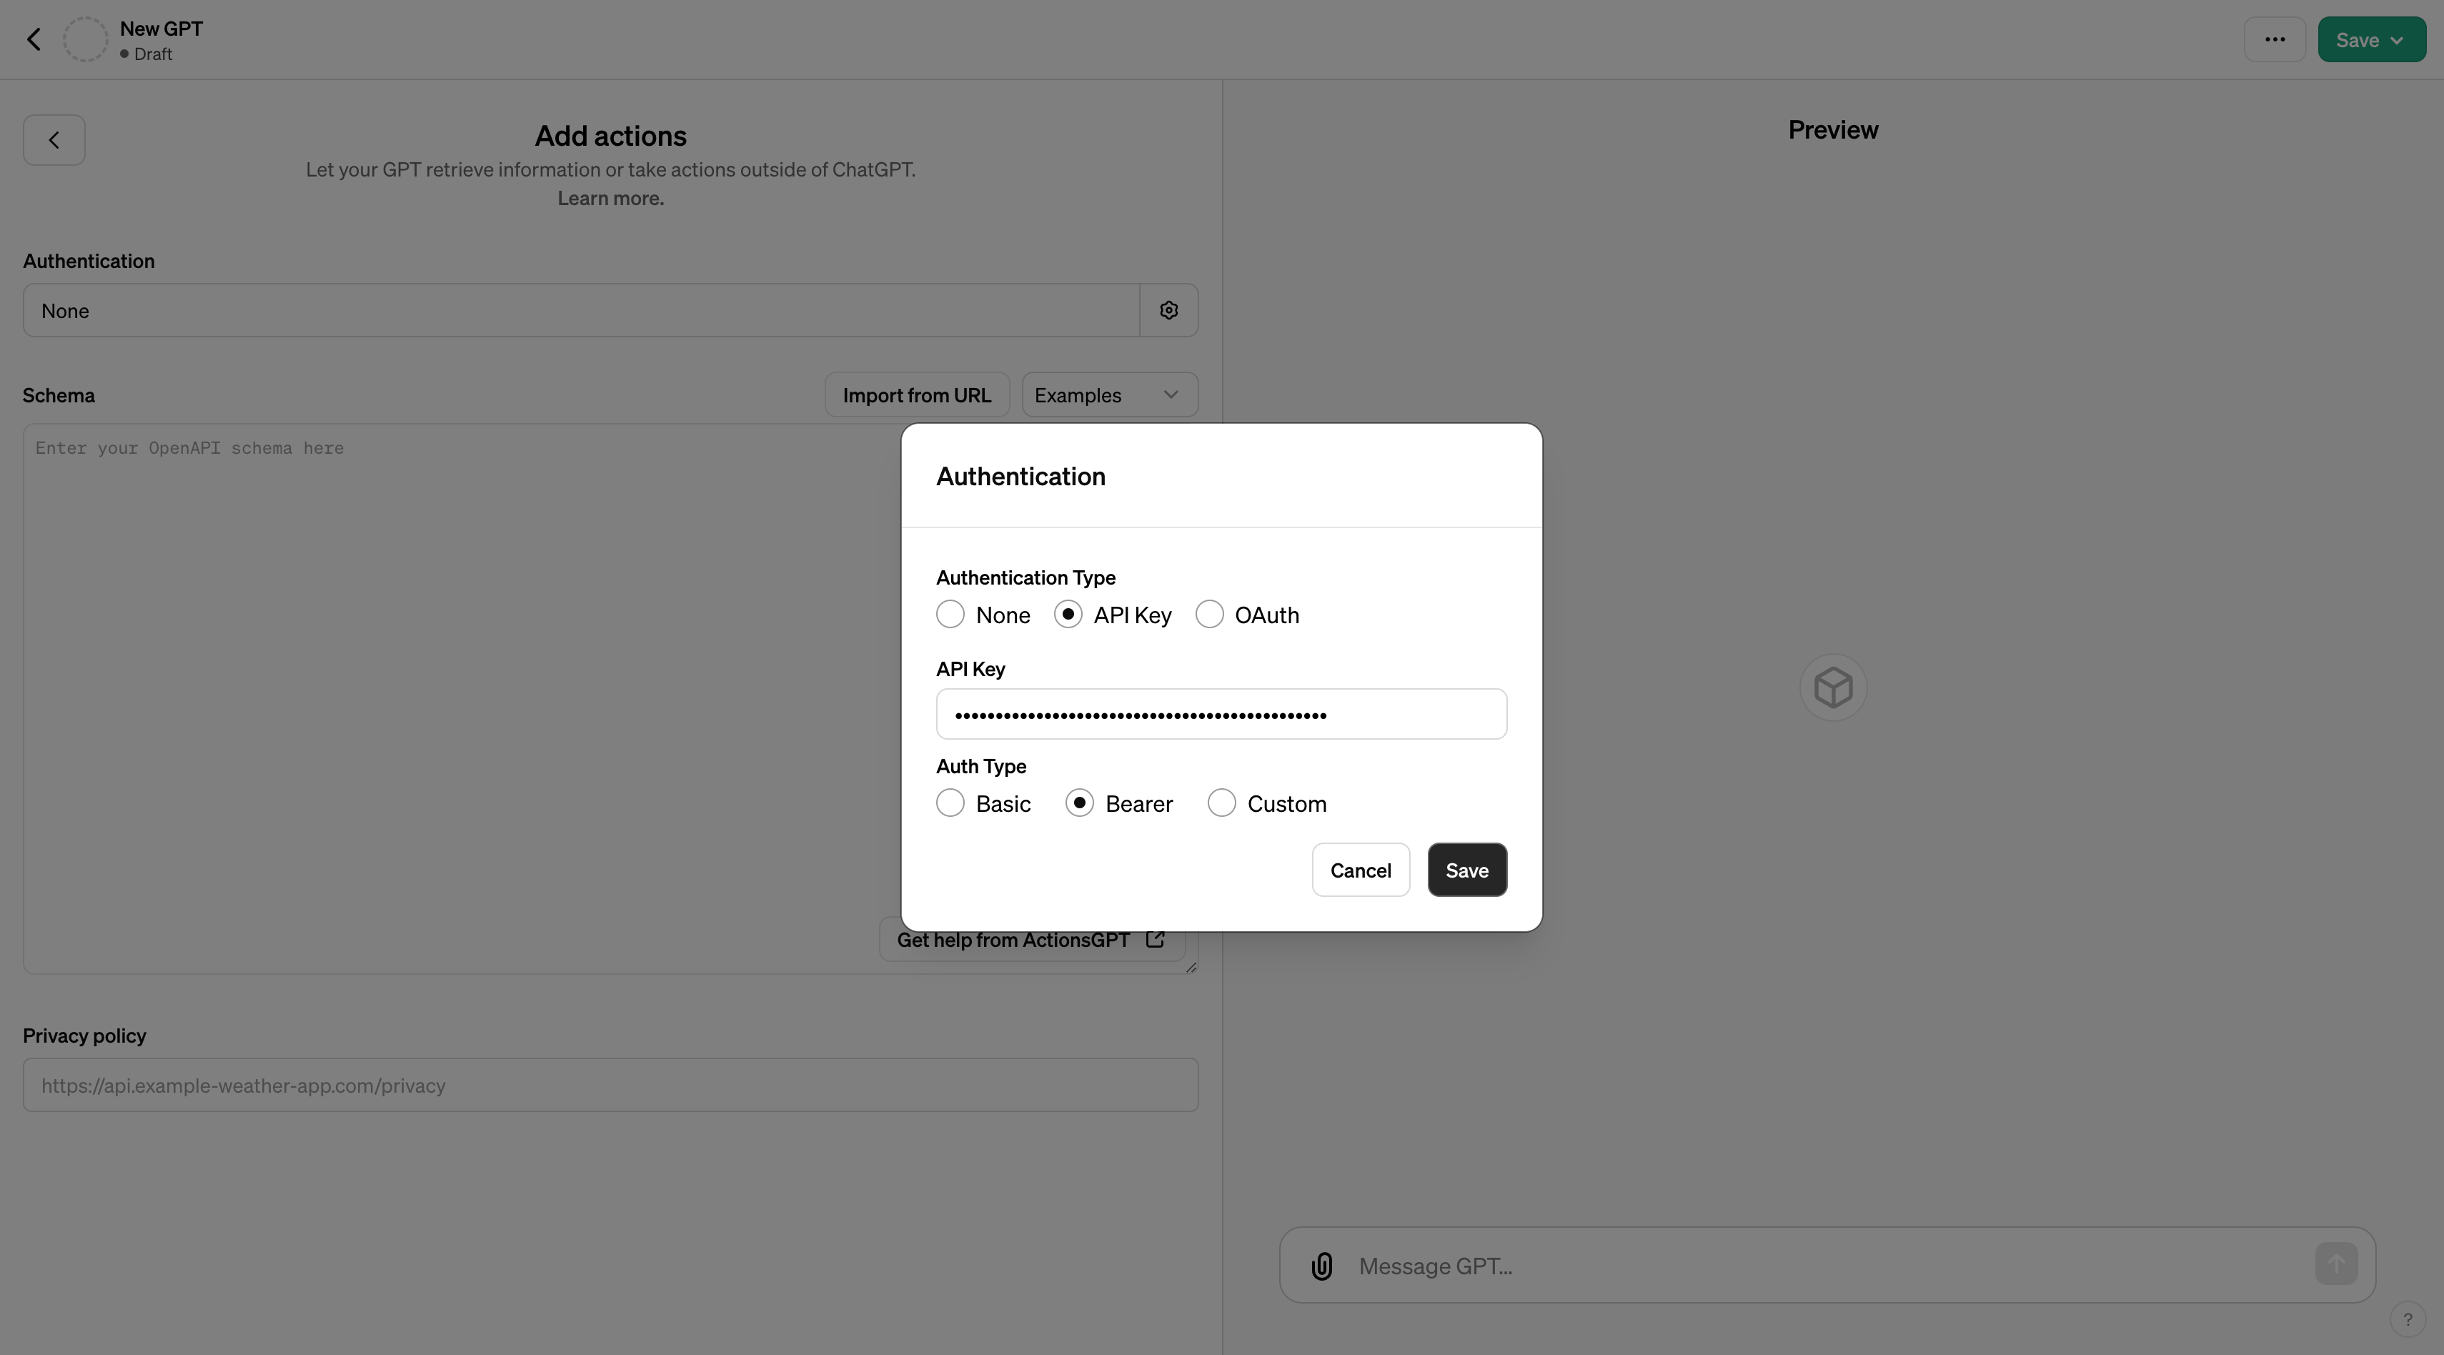This screenshot has width=2444, height=1355.
Task: Select the None authentication type
Action: [950, 615]
